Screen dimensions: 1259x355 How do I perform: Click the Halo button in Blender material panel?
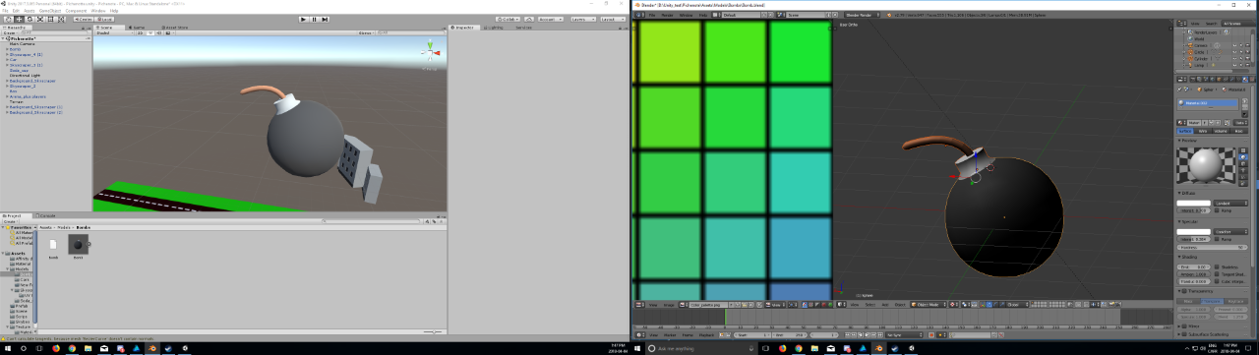tap(1239, 131)
